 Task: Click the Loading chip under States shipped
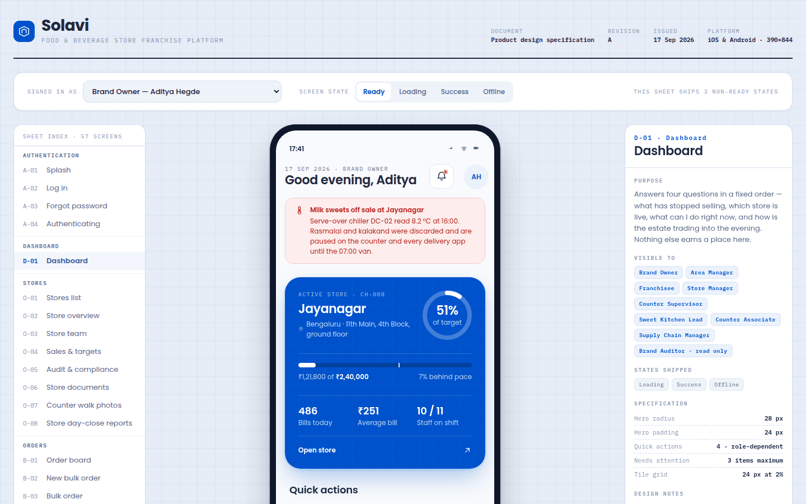[652, 385]
